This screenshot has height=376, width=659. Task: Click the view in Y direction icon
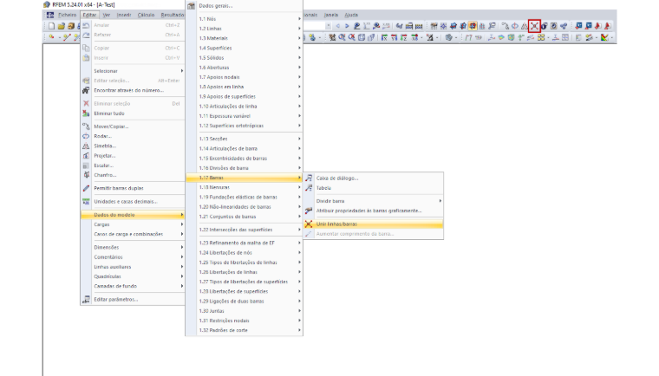point(394,37)
